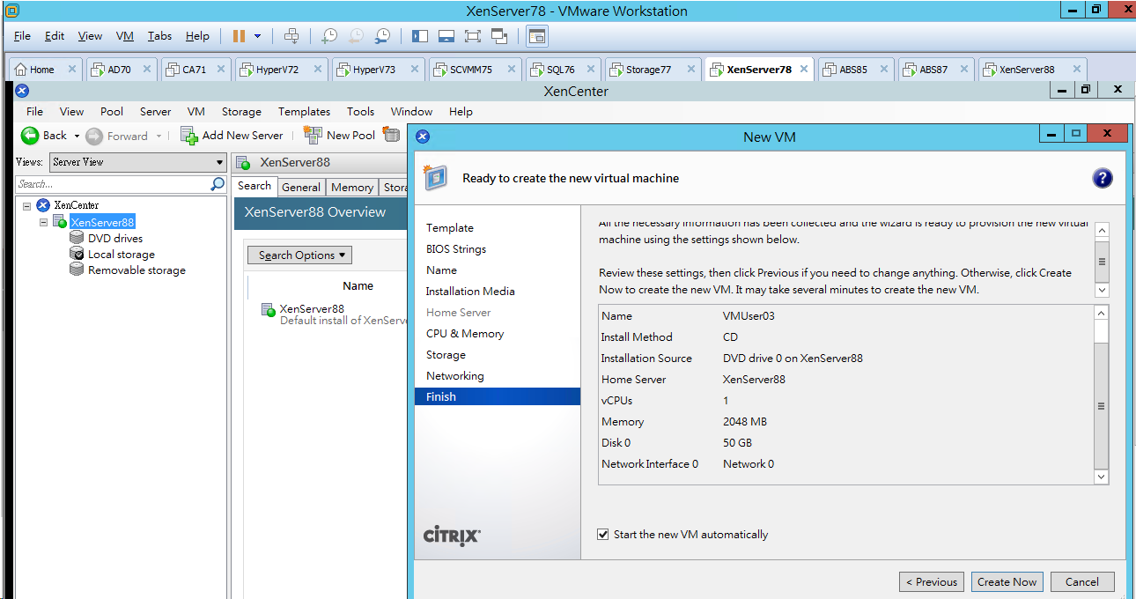Toggle the VMware thumbnail bar icon
This screenshot has width=1136, height=599.
tap(446, 36)
